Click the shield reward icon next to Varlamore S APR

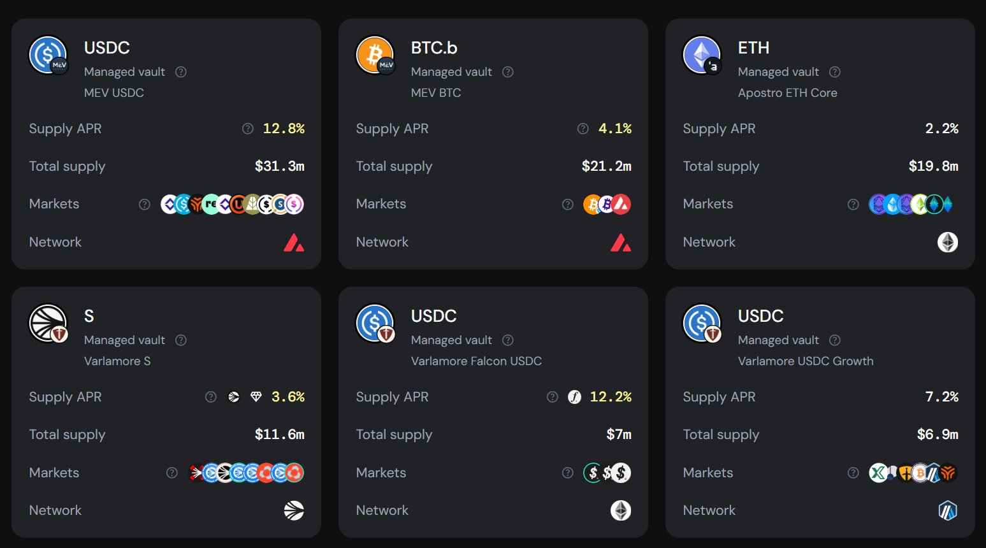256,396
